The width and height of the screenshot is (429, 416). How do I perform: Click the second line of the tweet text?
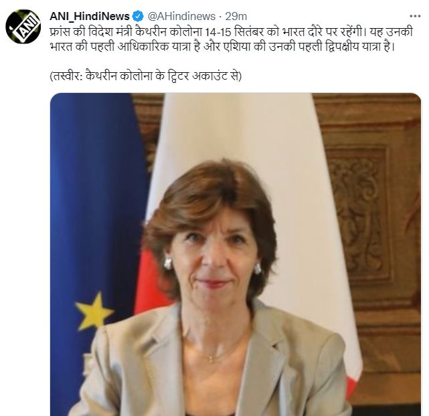tap(222, 47)
